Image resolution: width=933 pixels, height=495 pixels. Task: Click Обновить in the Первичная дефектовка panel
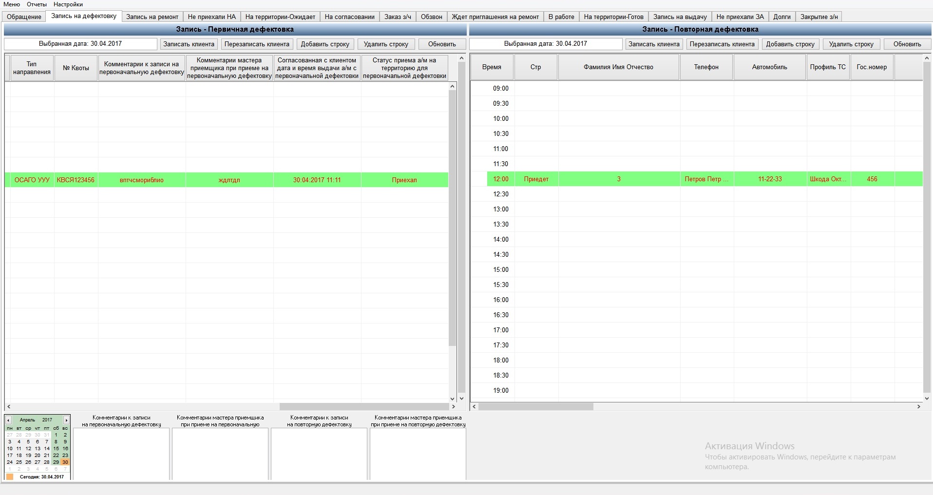442,44
